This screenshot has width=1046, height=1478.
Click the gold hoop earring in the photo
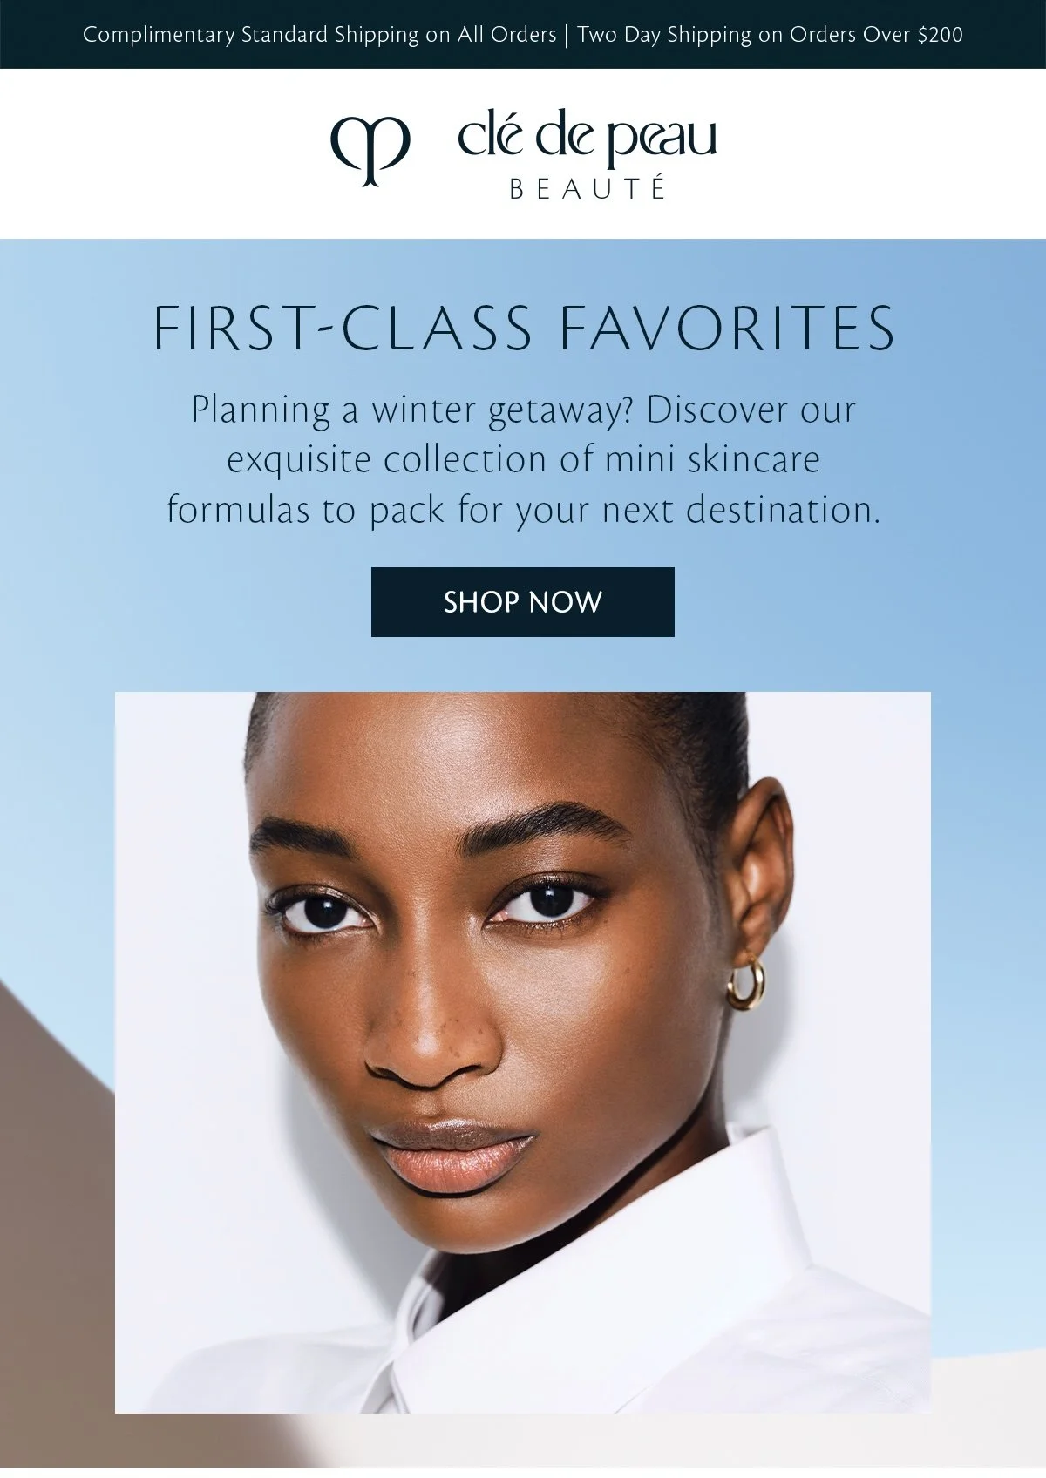(746, 984)
